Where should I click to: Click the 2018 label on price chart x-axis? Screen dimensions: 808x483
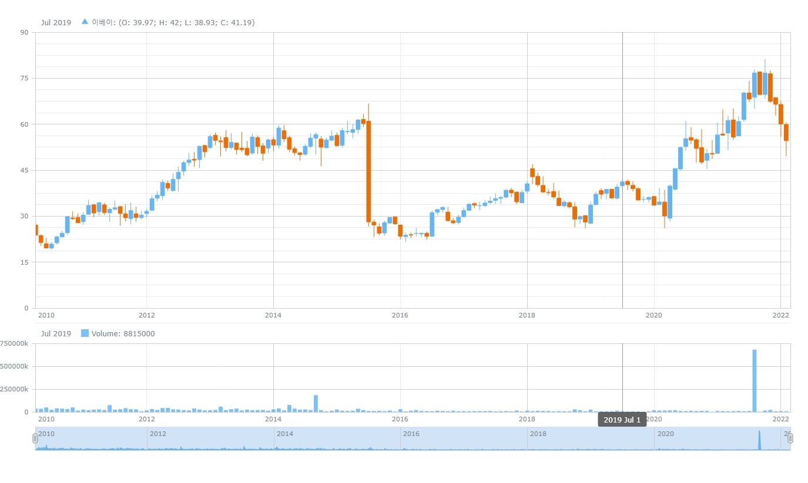coord(527,315)
